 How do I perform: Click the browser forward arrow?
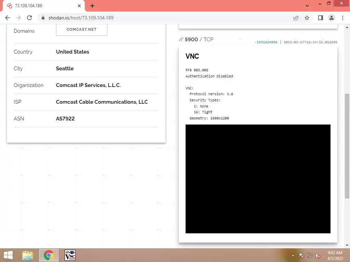18,18
